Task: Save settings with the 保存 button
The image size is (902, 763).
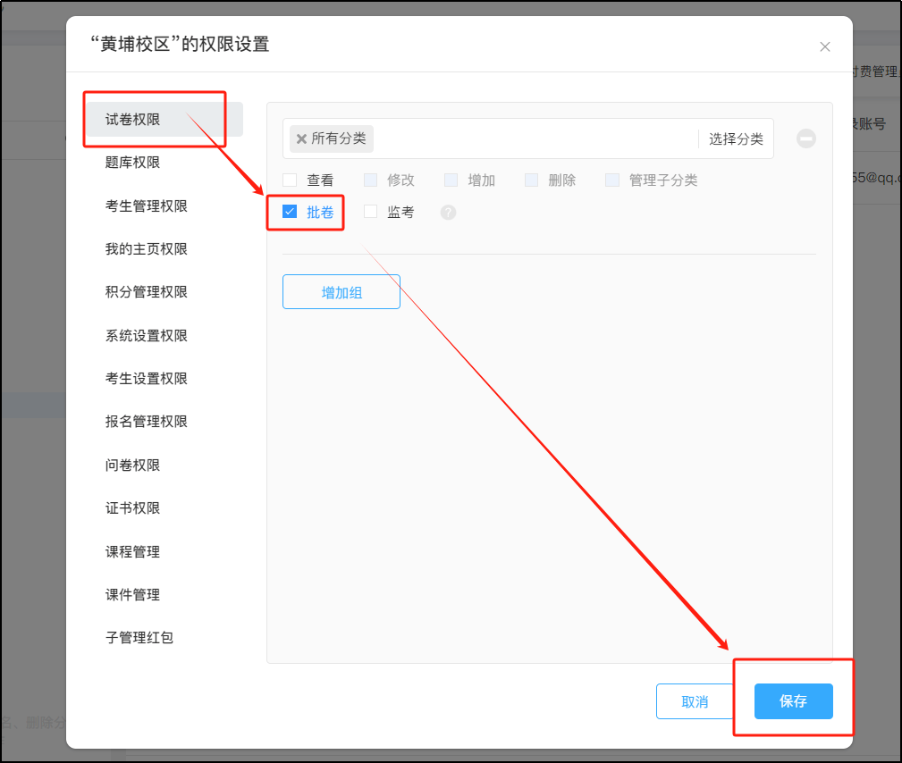Action: coord(792,701)
